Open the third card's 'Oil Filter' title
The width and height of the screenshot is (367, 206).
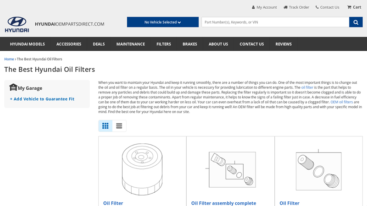289,203
